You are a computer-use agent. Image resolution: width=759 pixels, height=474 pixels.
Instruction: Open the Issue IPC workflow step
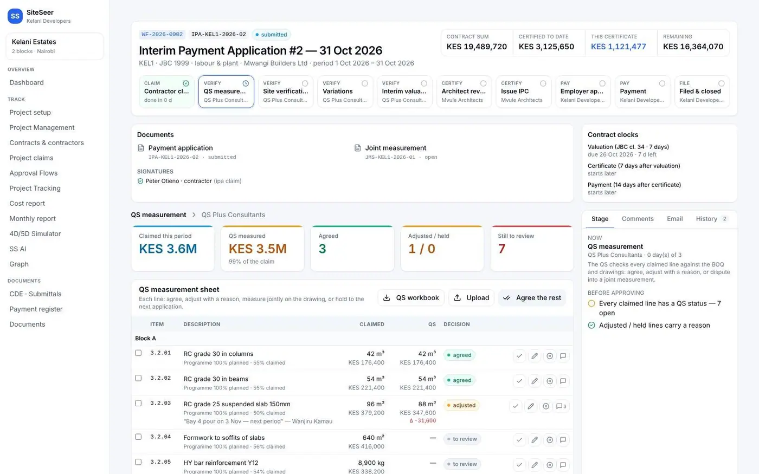pyautogui.click(x=524, y=92)
